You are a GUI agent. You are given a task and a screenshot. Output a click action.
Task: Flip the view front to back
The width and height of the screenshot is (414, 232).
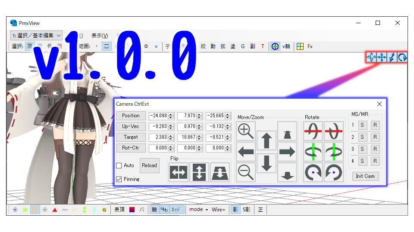tap(220, 172)
